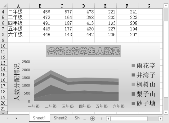This screenshot has width=169, height=123.
Task: Select column D header
Action: tap(84, 6)
